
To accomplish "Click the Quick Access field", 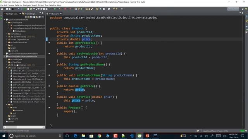I will click(x=233, y=9).
